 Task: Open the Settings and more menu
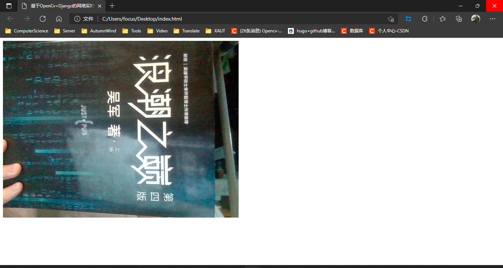point(493,19)
